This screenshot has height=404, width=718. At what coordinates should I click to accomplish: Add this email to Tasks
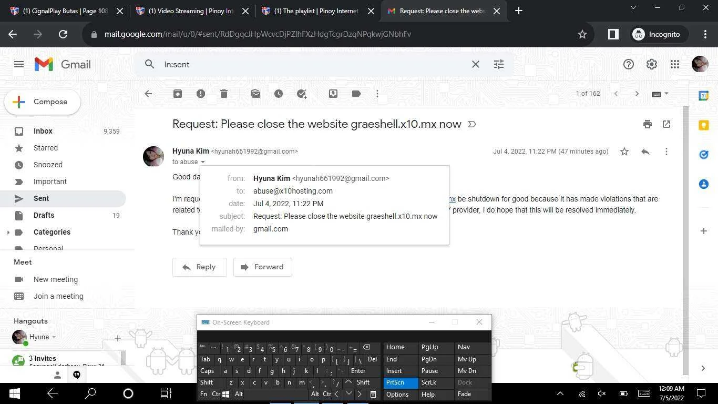(x=302, y=94)
